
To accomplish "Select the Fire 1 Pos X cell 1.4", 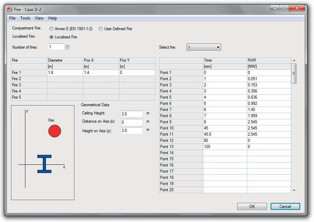I will pyautogui.click(x=101, y=73).
